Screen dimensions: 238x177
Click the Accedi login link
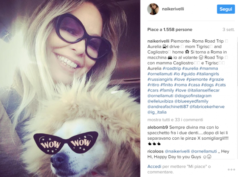[x=154, y=166]
